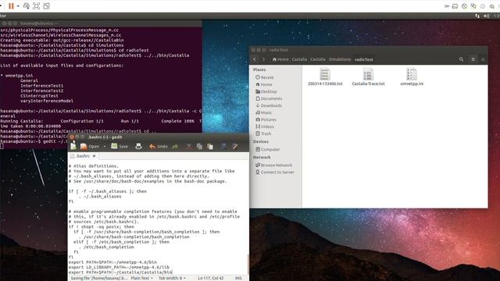Click Connect to Server in the sidebar
Viewport: 500px width, 281px height.
[x=274, y=172]
